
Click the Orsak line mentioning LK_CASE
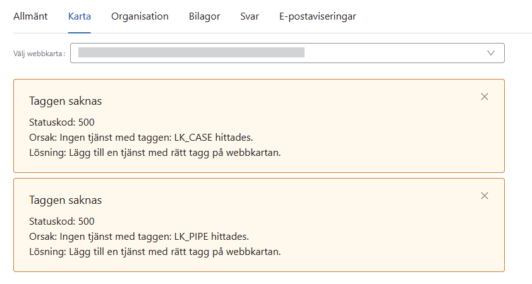145,138
